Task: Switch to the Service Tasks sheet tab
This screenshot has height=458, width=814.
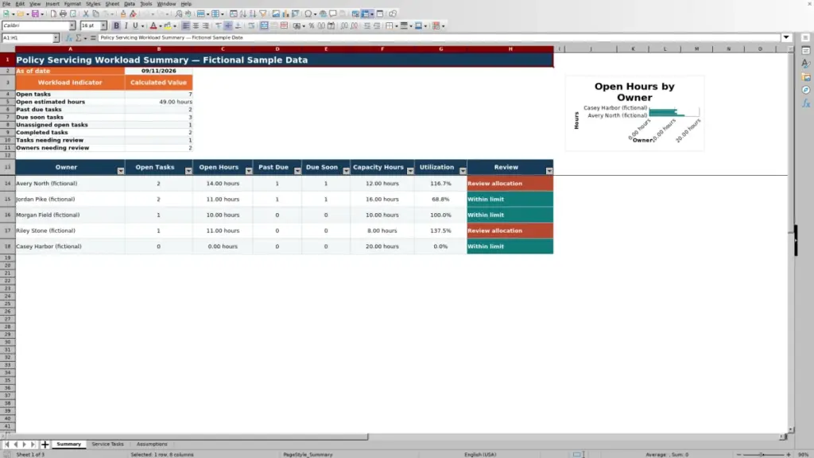Action: click(x=107, y=444)
